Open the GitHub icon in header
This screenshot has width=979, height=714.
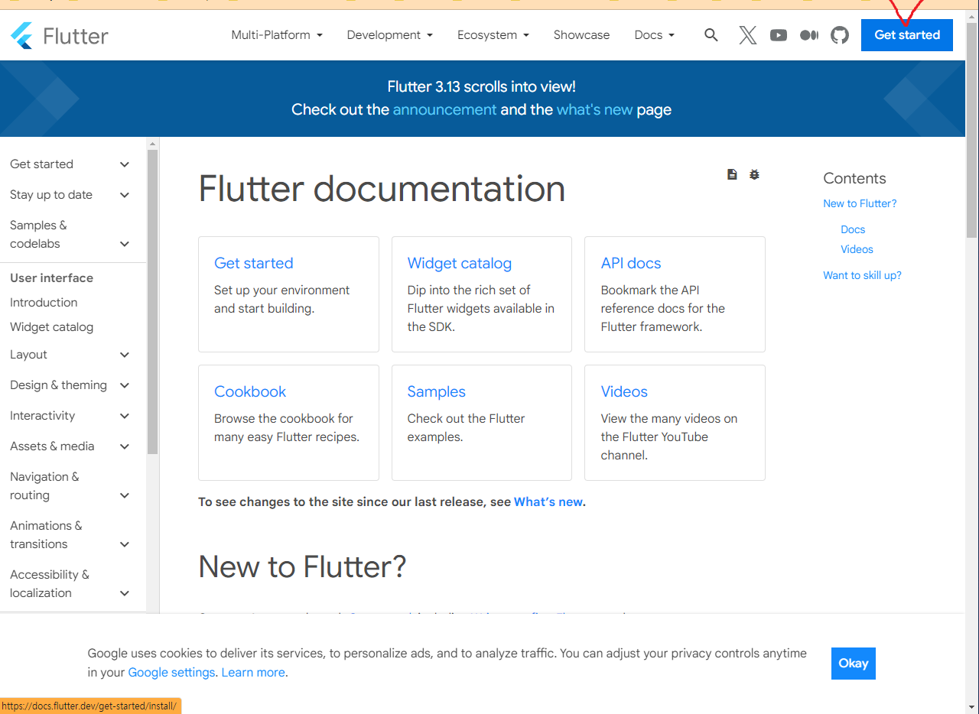pos(840,35)
